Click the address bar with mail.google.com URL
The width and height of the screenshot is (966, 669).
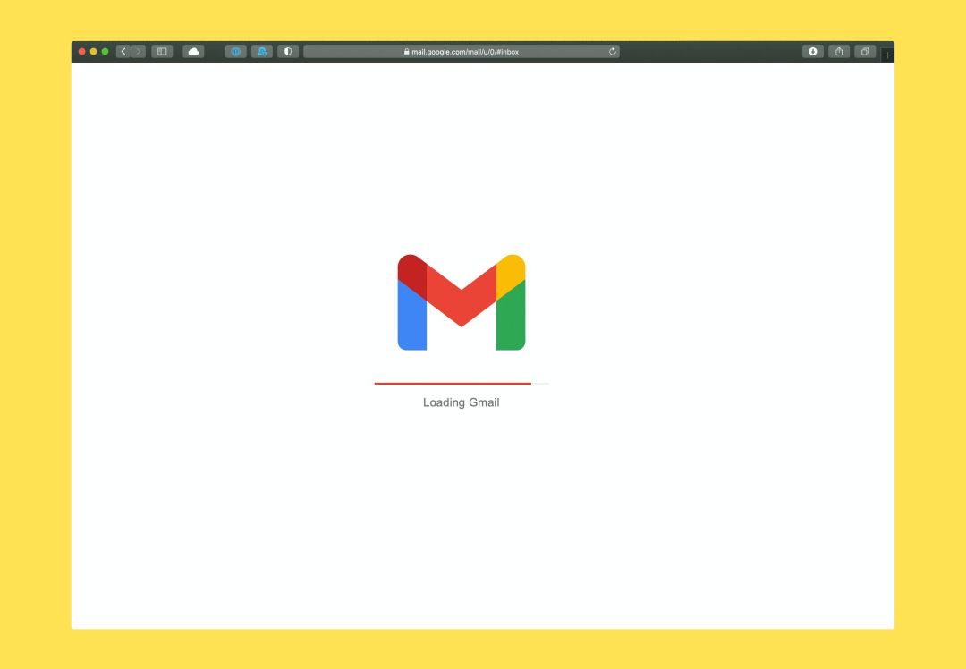pos(462,52)
